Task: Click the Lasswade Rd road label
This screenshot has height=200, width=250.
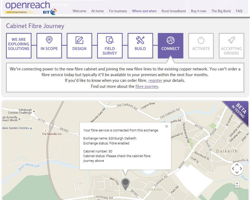Action: click(x=103, y=197)
